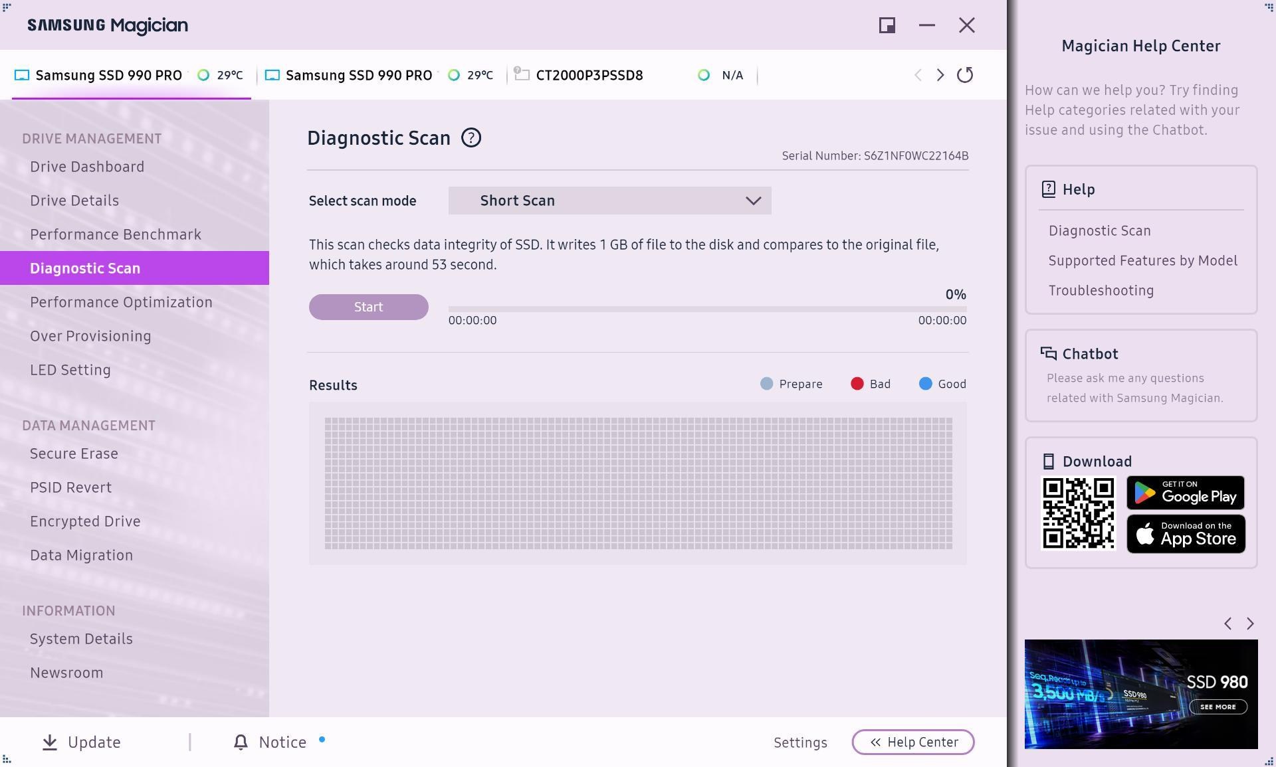Screen dimensions: 1276x767
Task: Show previous banner in Help Center
Action: click(1228, 624)
